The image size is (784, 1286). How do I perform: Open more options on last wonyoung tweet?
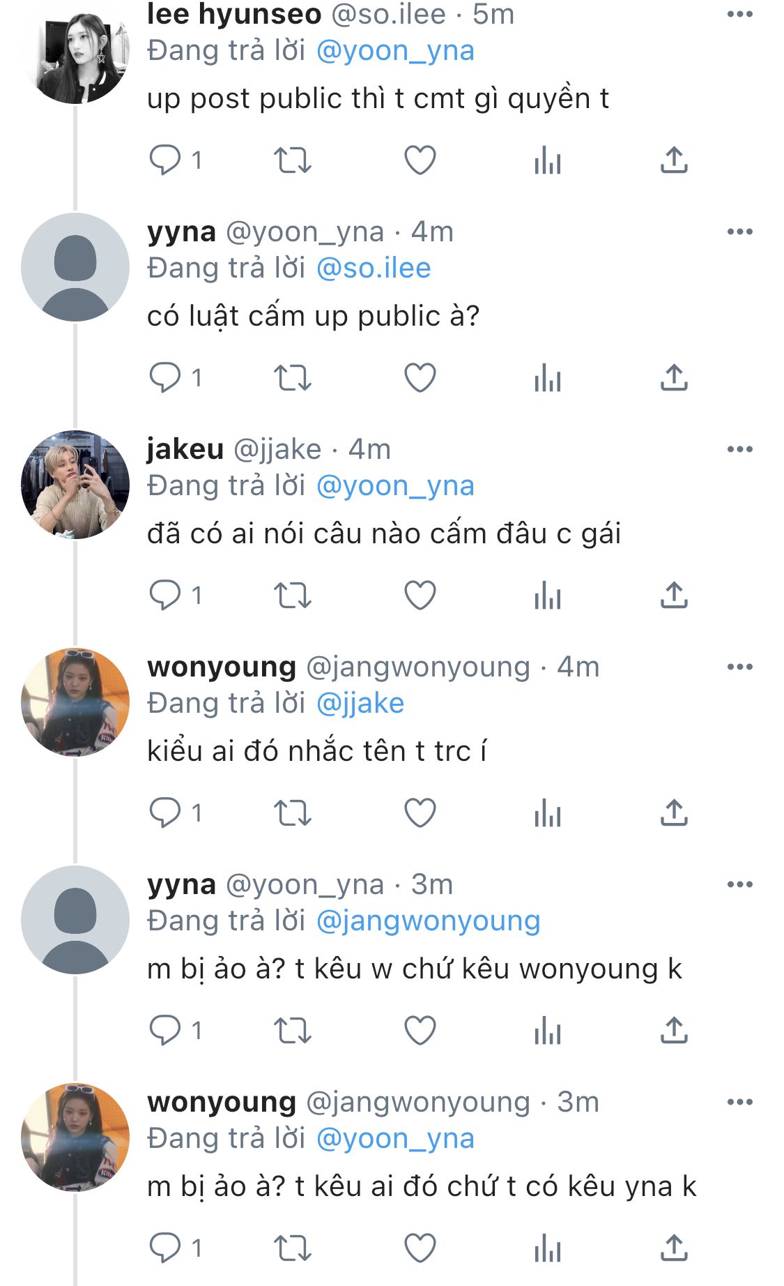click(x=739, y=1102)
